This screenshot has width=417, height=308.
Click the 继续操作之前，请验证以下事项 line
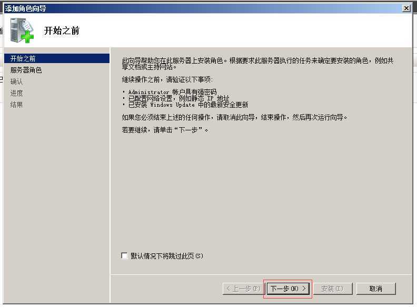coord(167,79)
